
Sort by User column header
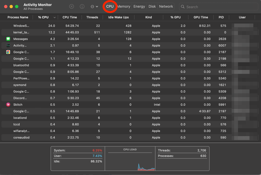point(242,17)
